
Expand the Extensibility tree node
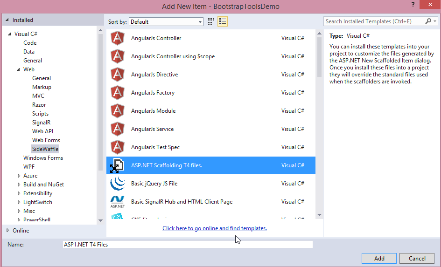coord(19,193)
